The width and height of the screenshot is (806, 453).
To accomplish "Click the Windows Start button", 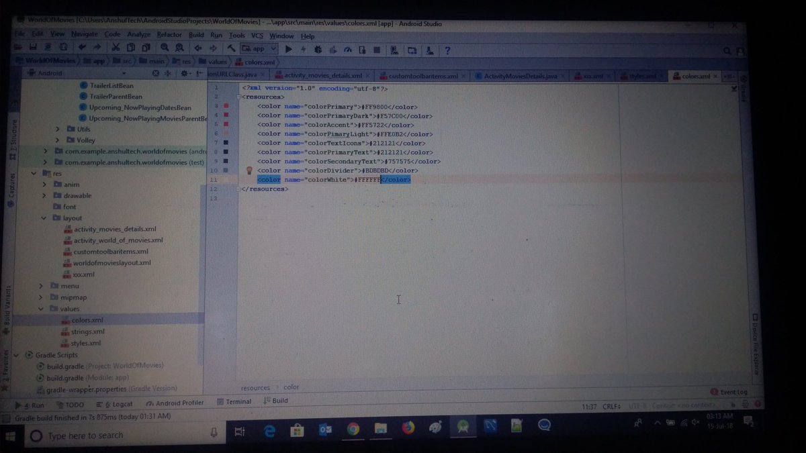I will coord(11,436).
